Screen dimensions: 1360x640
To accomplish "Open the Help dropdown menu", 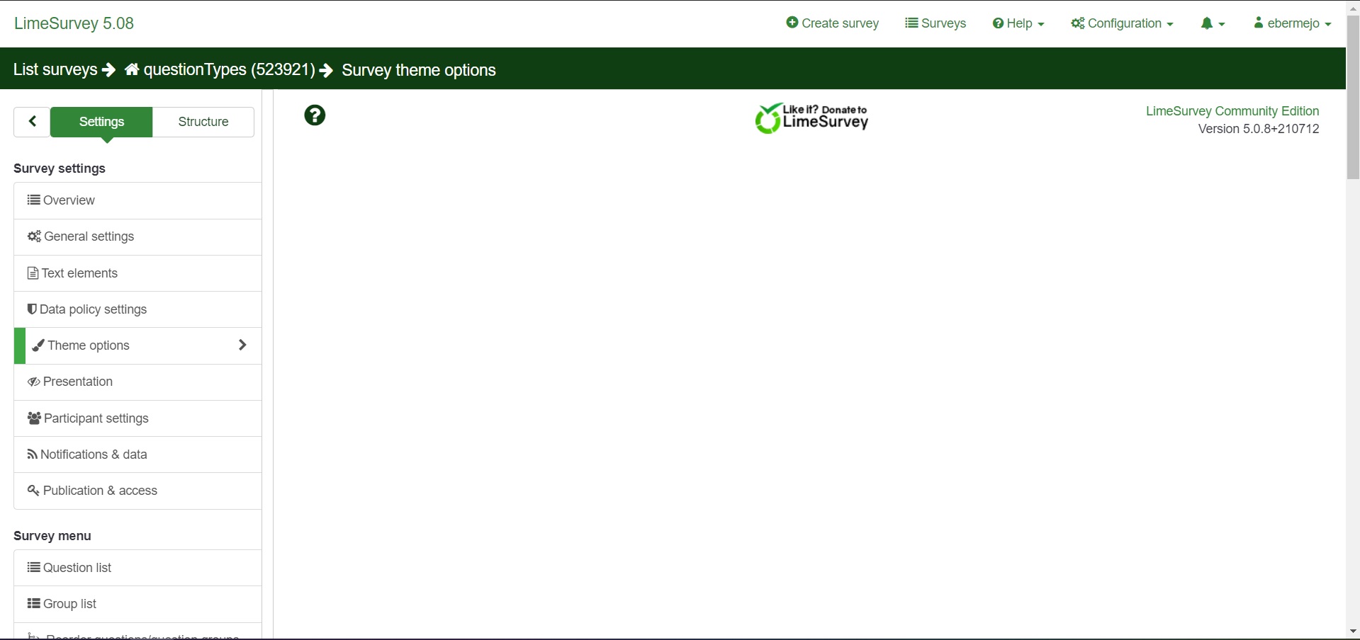I will tap(1018, 23).
